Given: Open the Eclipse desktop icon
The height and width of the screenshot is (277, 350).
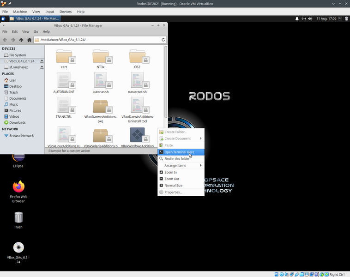Looking at the screenshot, I should (18, 159).
